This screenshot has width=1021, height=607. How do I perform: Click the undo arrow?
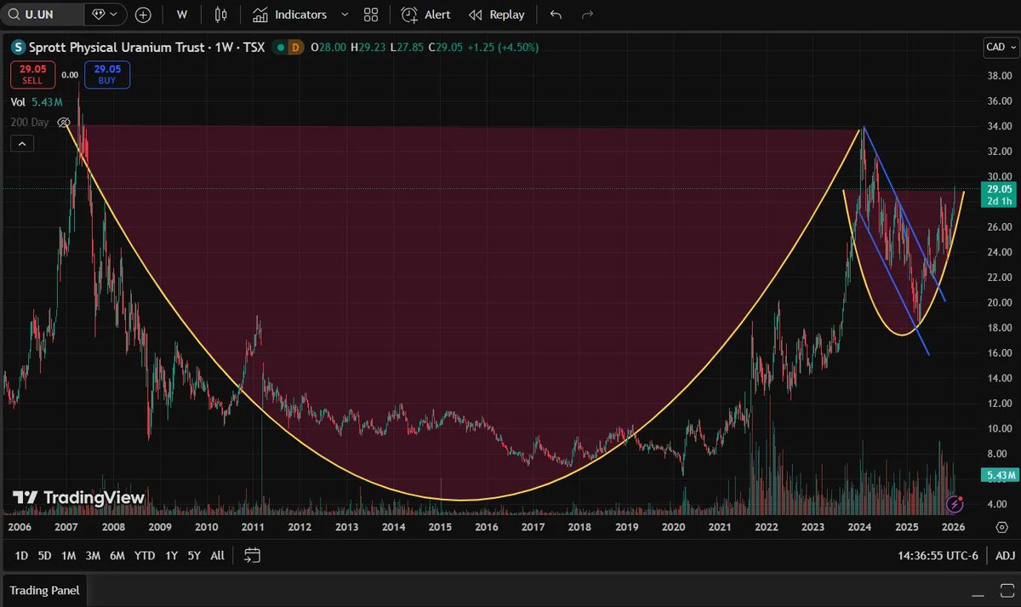click(x=554, y=14)
